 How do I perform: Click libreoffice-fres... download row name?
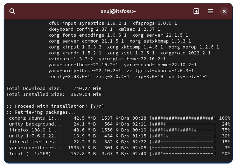[35, 142]
